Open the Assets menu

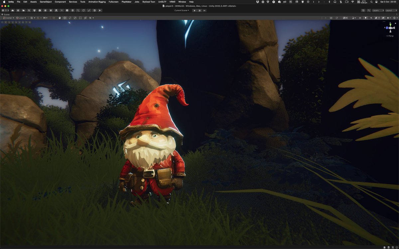point(34,2)
